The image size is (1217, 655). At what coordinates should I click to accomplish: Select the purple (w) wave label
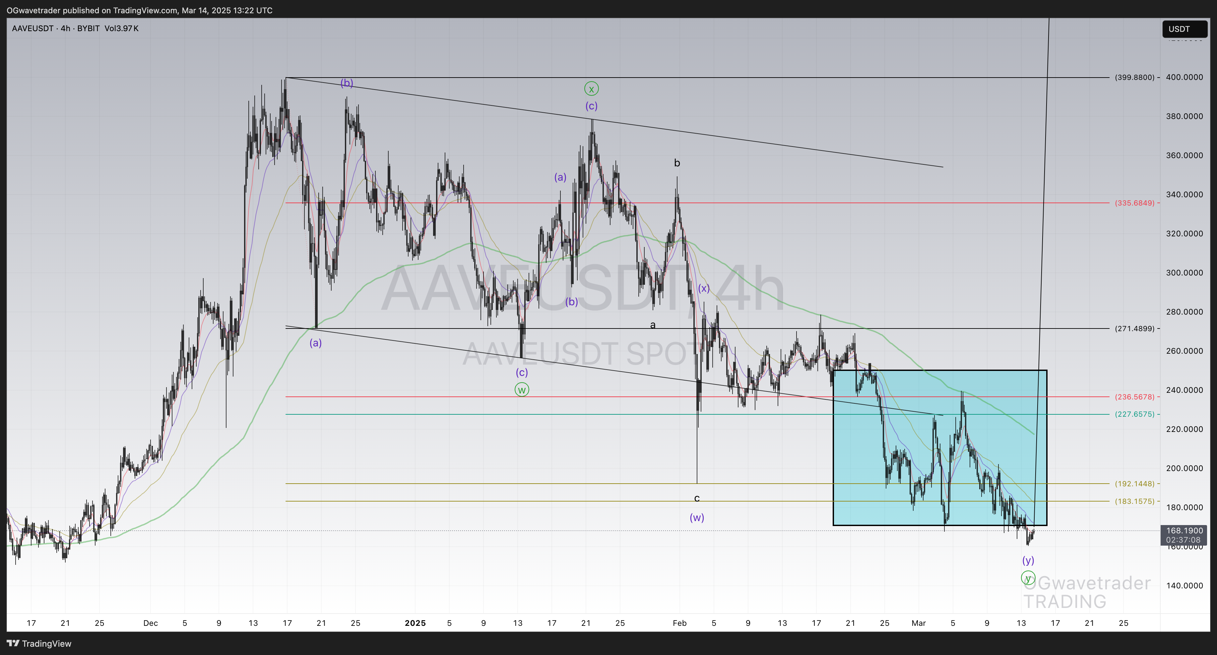pos(697,517)
